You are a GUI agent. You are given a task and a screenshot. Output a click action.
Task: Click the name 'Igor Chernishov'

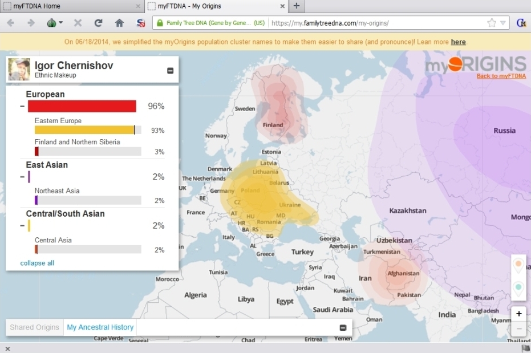tap(74, 66)
